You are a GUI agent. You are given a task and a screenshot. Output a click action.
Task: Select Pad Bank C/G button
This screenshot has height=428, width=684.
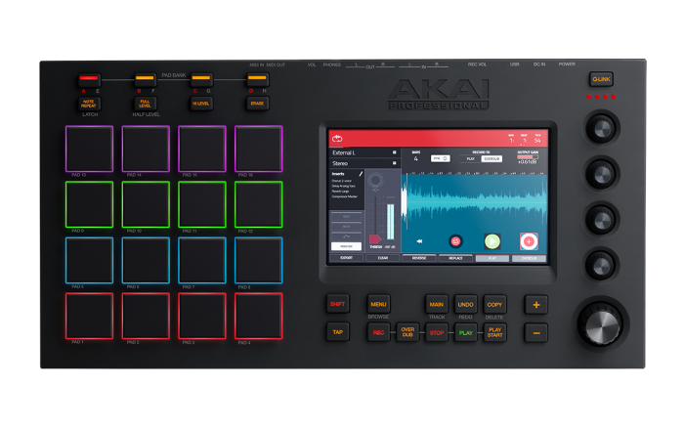pos(201,79)
